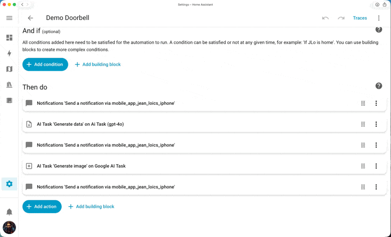Open the automation overflow menu in header
Image resolution: width=391 pixels, height=237 pixels.
pyautogui.click(x=379, y=18)
